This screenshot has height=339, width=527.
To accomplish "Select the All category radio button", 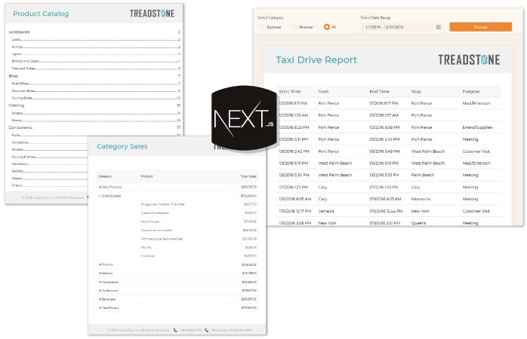I will 327,27.
